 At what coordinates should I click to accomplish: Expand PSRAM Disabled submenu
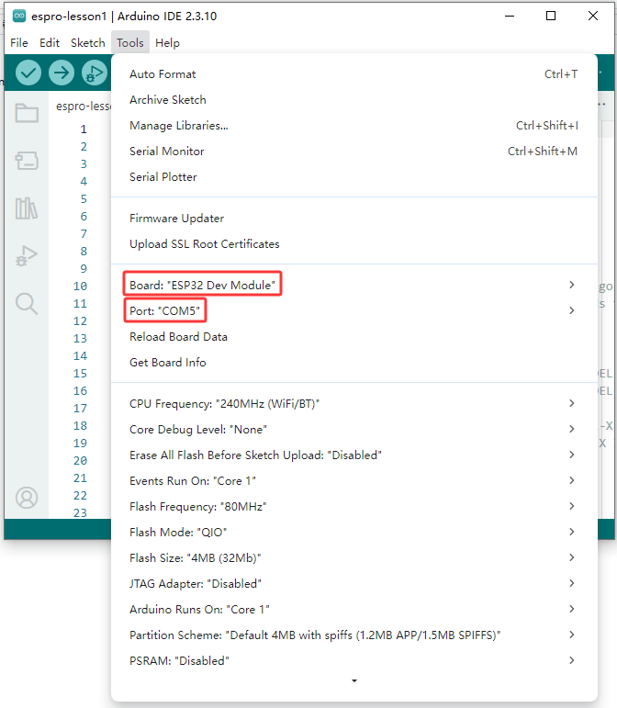[354, 661]
